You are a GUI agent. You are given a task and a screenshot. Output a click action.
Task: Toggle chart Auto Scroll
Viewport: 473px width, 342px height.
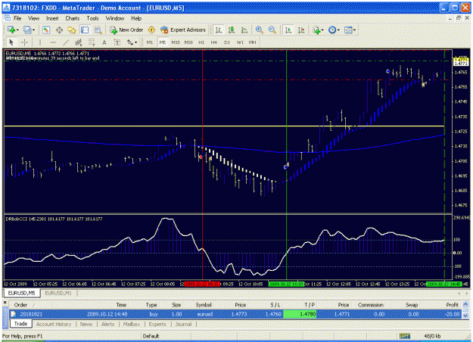click(x=288, y=30)
